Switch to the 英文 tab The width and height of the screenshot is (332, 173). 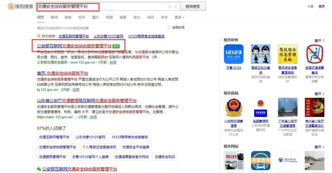click(x=137, y=17)
